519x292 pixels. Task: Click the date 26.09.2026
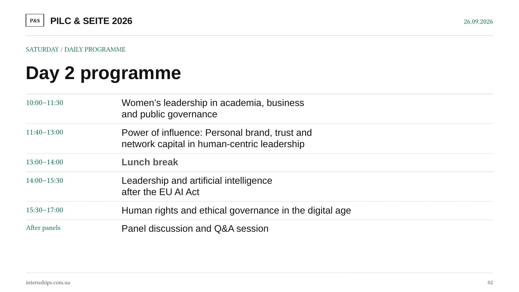pos(478,22)
